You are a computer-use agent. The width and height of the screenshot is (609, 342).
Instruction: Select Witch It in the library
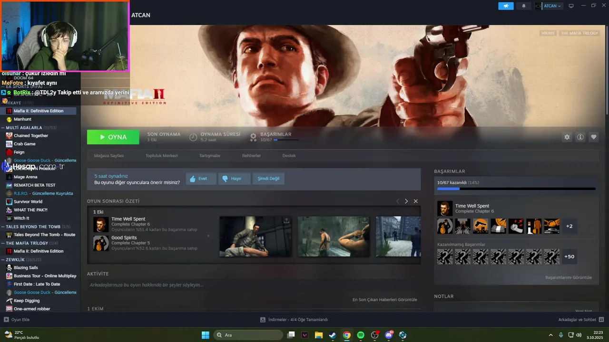21,218
